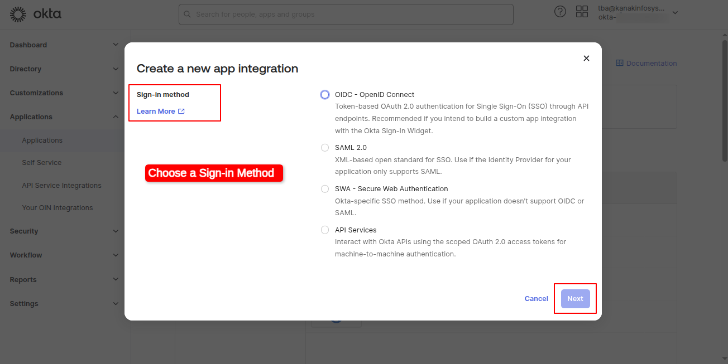Expand the Workflow chevron
The image size is (728, 364).
[116, 255]
